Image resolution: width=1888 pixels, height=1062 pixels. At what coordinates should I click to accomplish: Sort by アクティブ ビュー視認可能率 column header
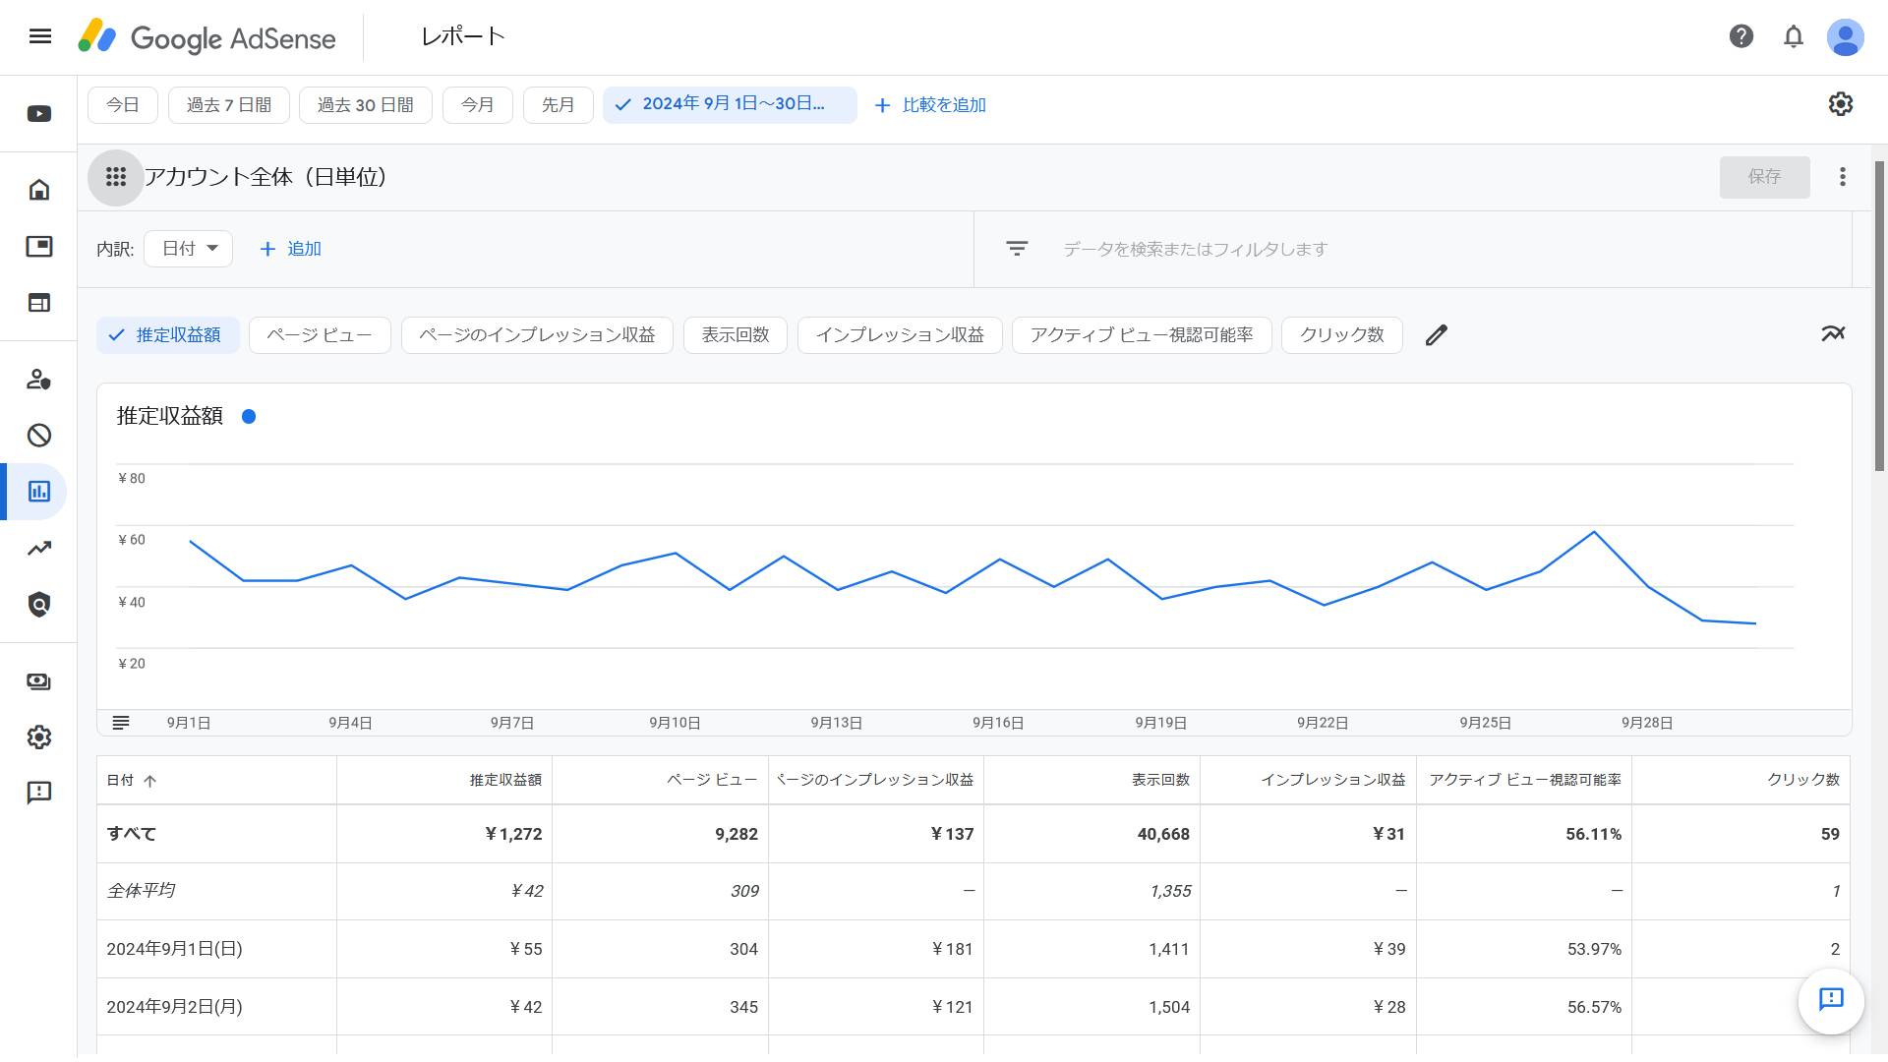(x=1525, y=781)
